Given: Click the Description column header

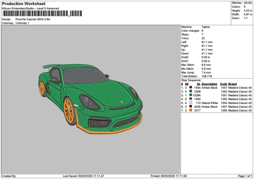Looking at the screenshot, I should click(x=210, y=84).
